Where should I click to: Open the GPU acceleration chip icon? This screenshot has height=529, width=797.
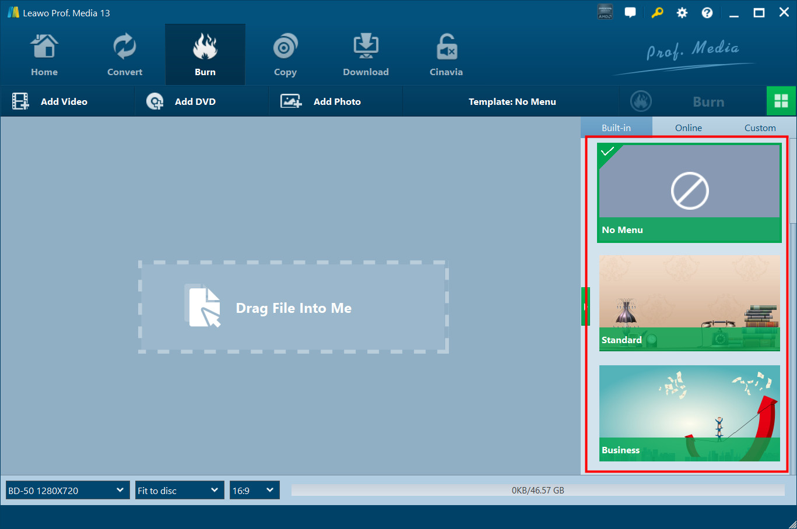(x=605, y=12)
